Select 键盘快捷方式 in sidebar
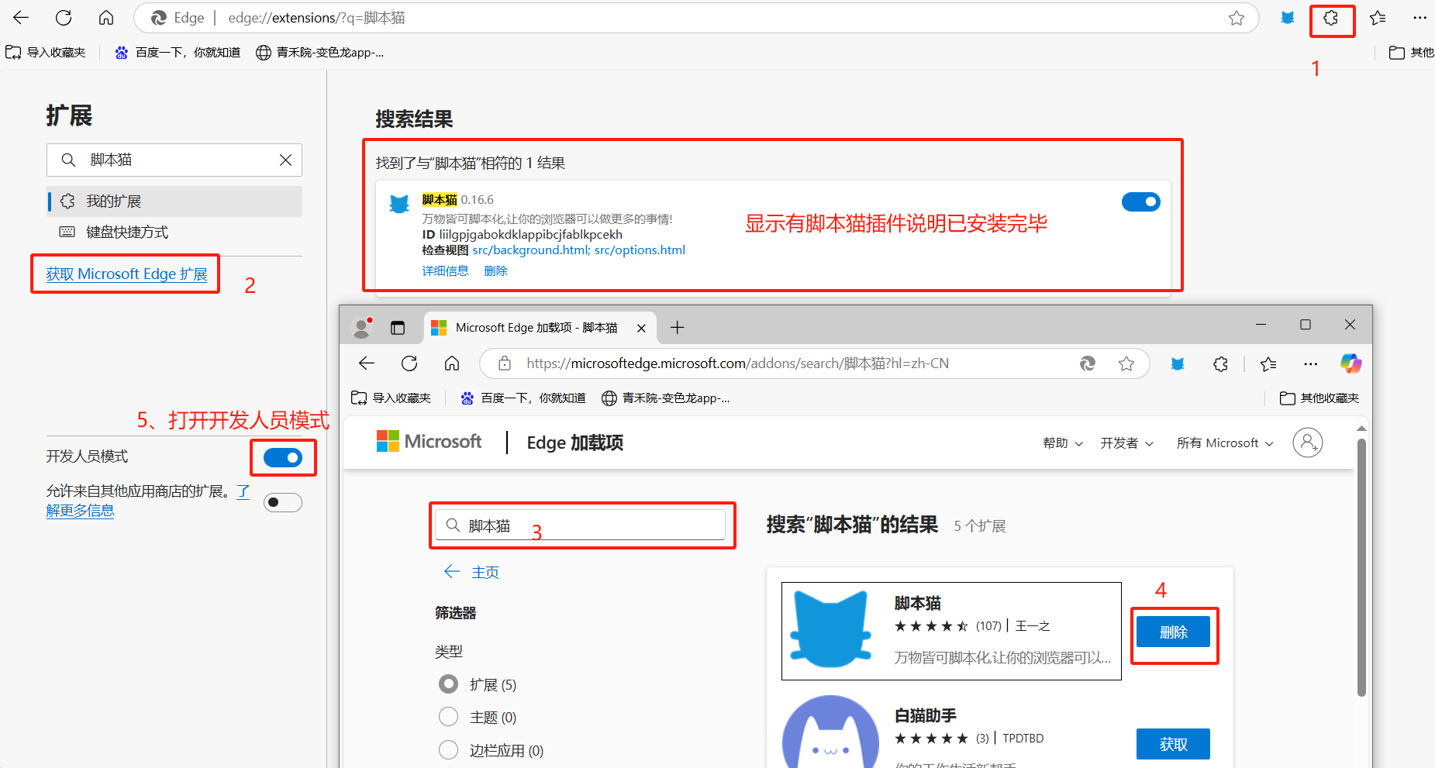The width and height of the screenshot is (1435, 768). pyautogui.click(x=175, y=232)
